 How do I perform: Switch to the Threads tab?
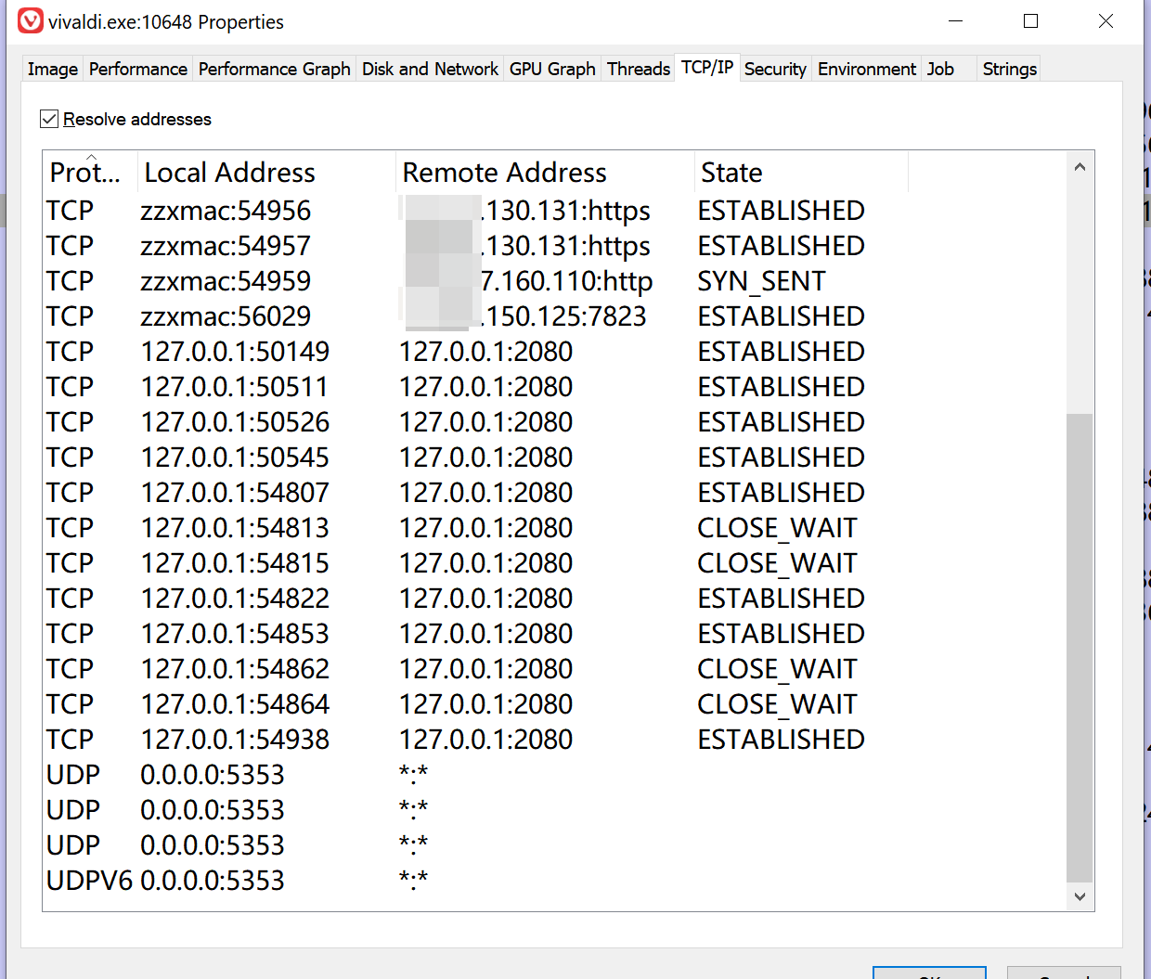point(638,69)
